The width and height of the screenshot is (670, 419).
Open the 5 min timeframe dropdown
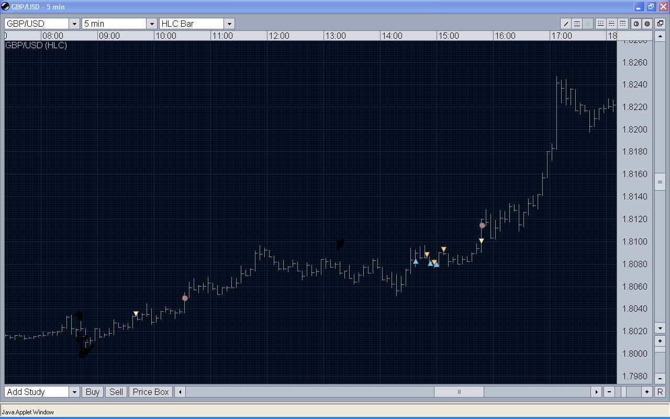click(x=152, y=24)
